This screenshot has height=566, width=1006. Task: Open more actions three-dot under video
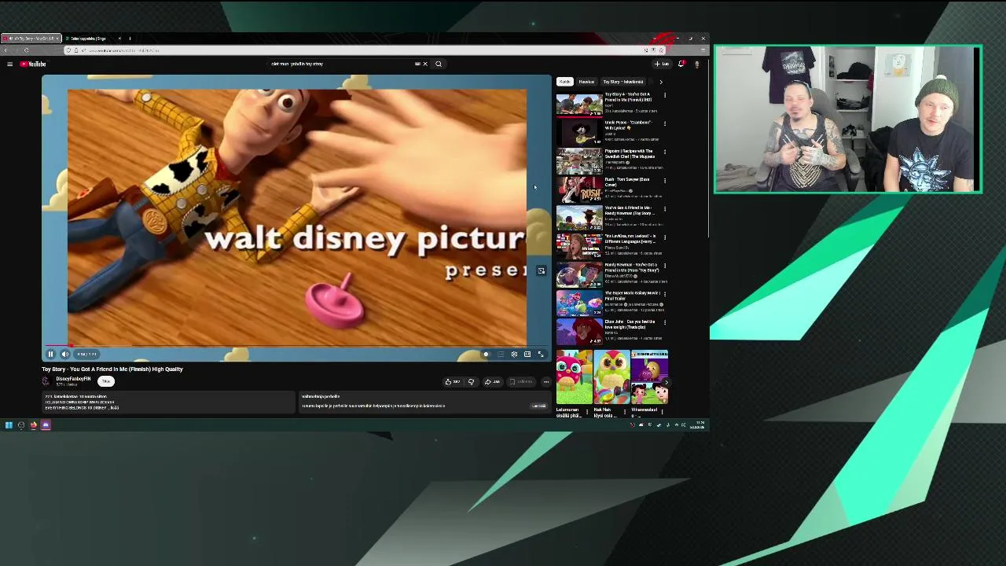(546, 381)
